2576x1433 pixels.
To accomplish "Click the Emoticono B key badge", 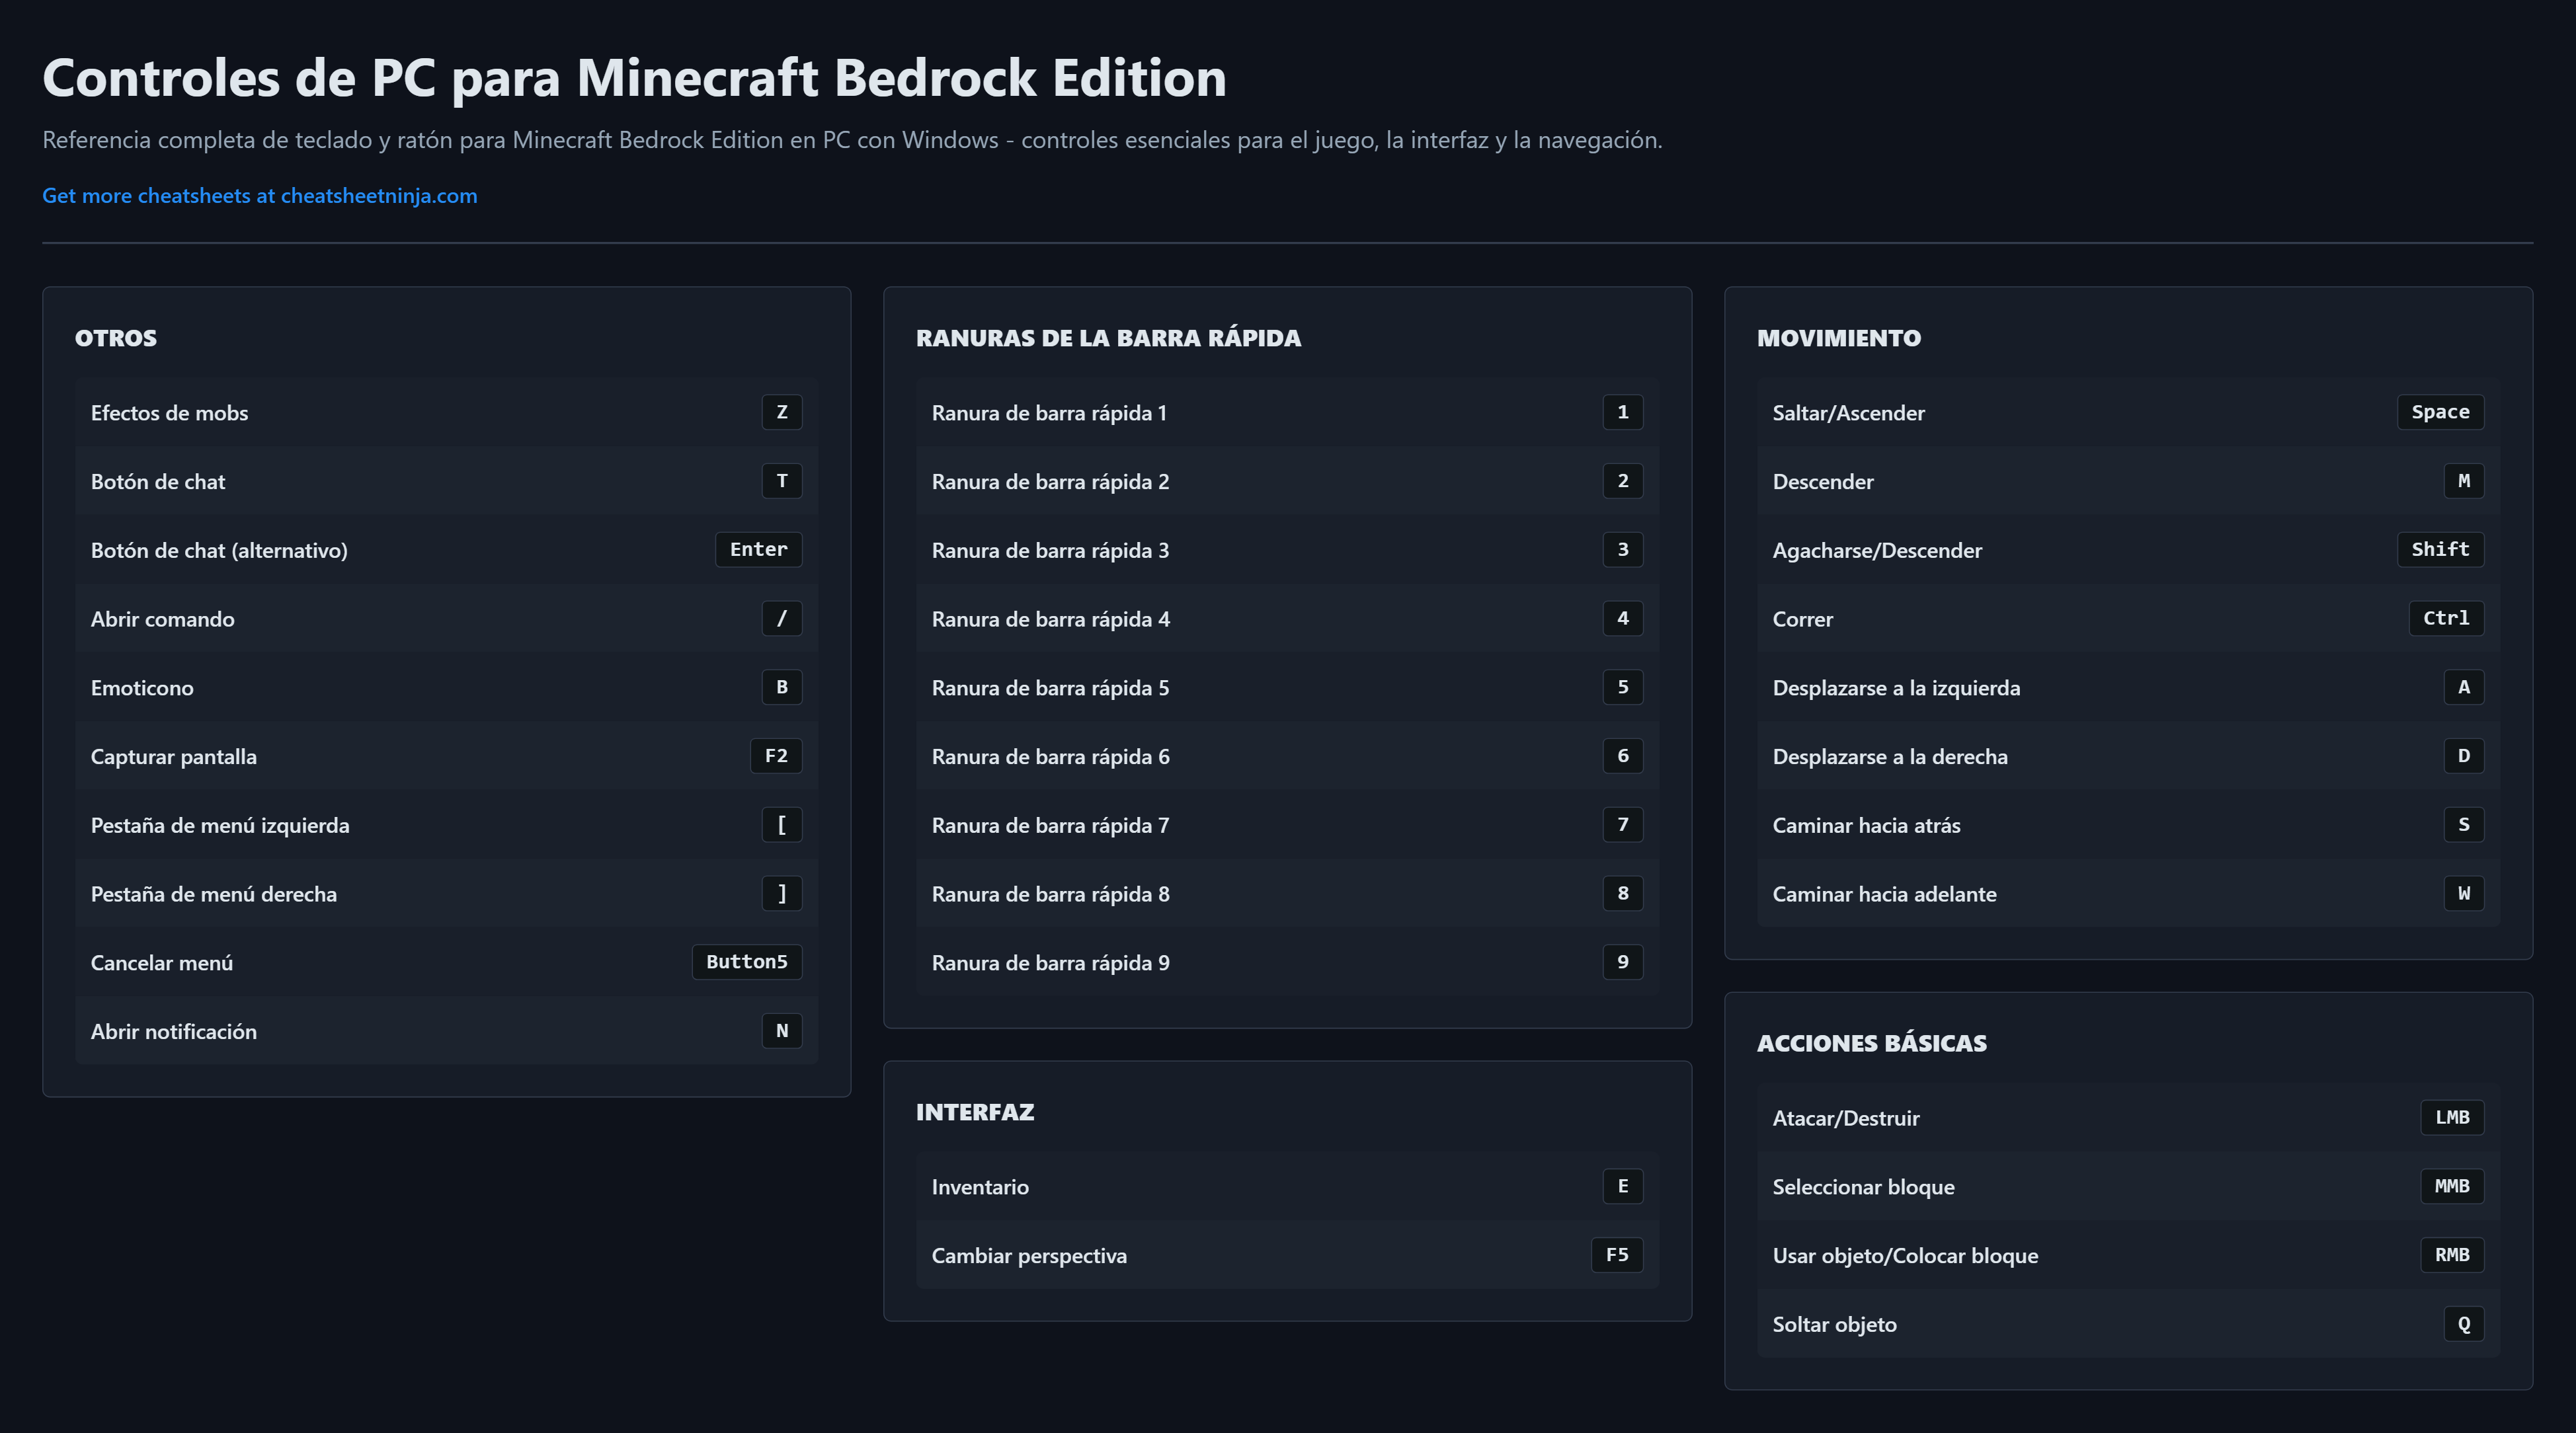I will [x=781, y=687].
